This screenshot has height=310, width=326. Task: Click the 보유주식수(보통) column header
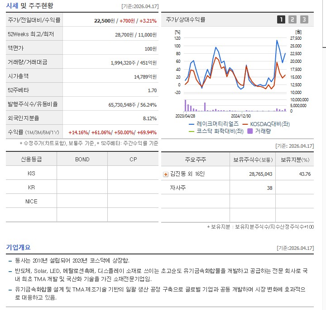(253, 160)
